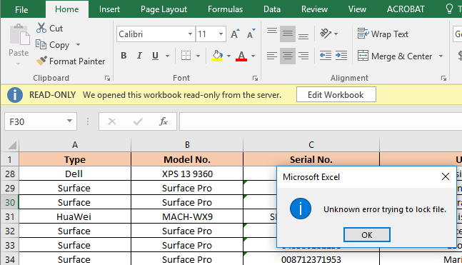Screen dimensions: 462x265
Task: Switch to the Data tab
Action: [272, 9]
